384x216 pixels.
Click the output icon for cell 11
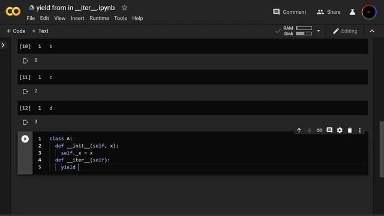click(25, 92)
